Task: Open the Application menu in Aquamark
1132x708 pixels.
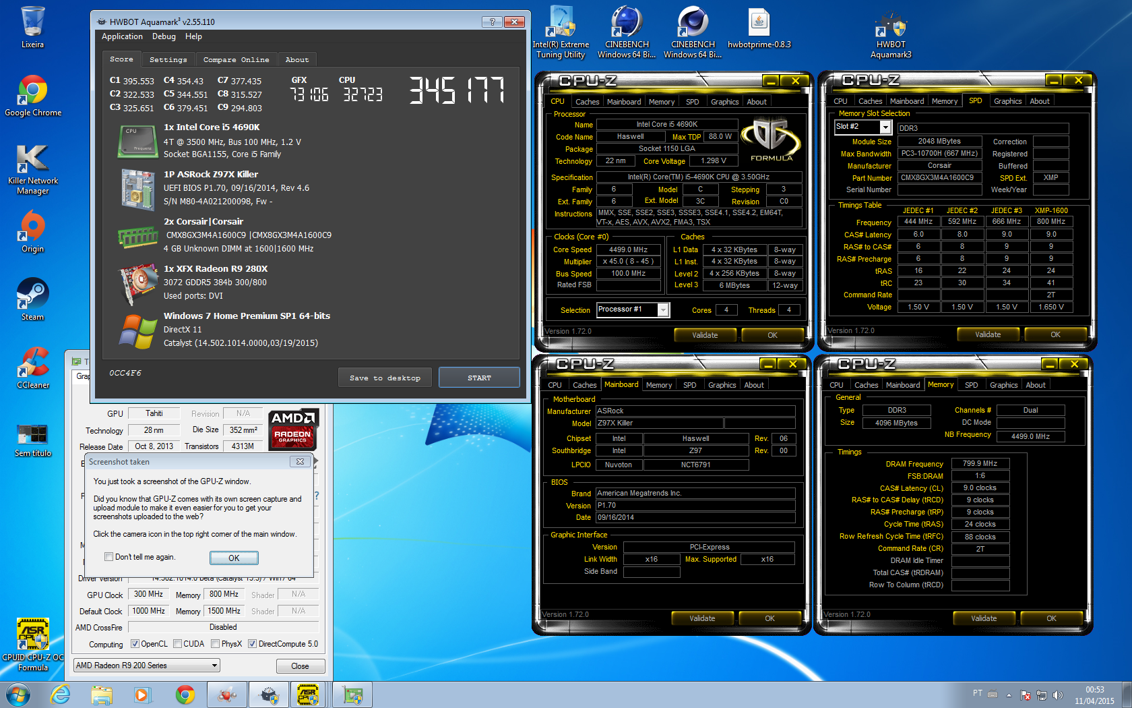Action: coord(122,36)
